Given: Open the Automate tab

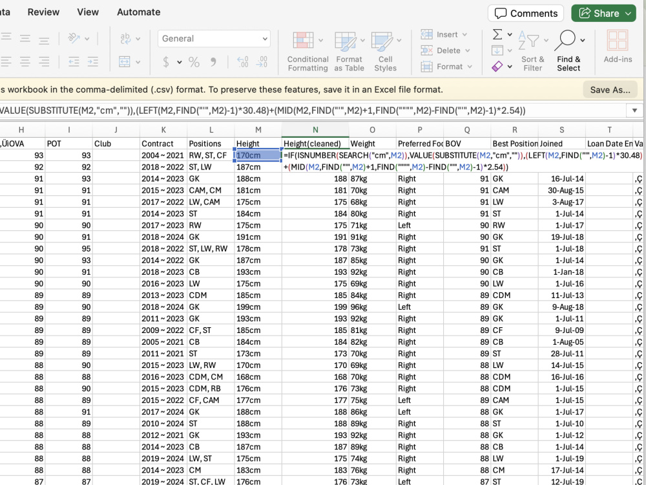Looking at the screenshot, I should click(139, 12).
